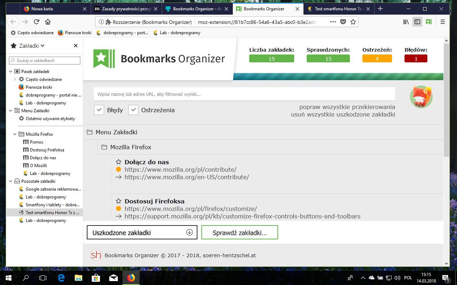Collapse Mozilla Firefox folder in sidebar
Viewport: 457px width, 285px height.
click(15, 134)
